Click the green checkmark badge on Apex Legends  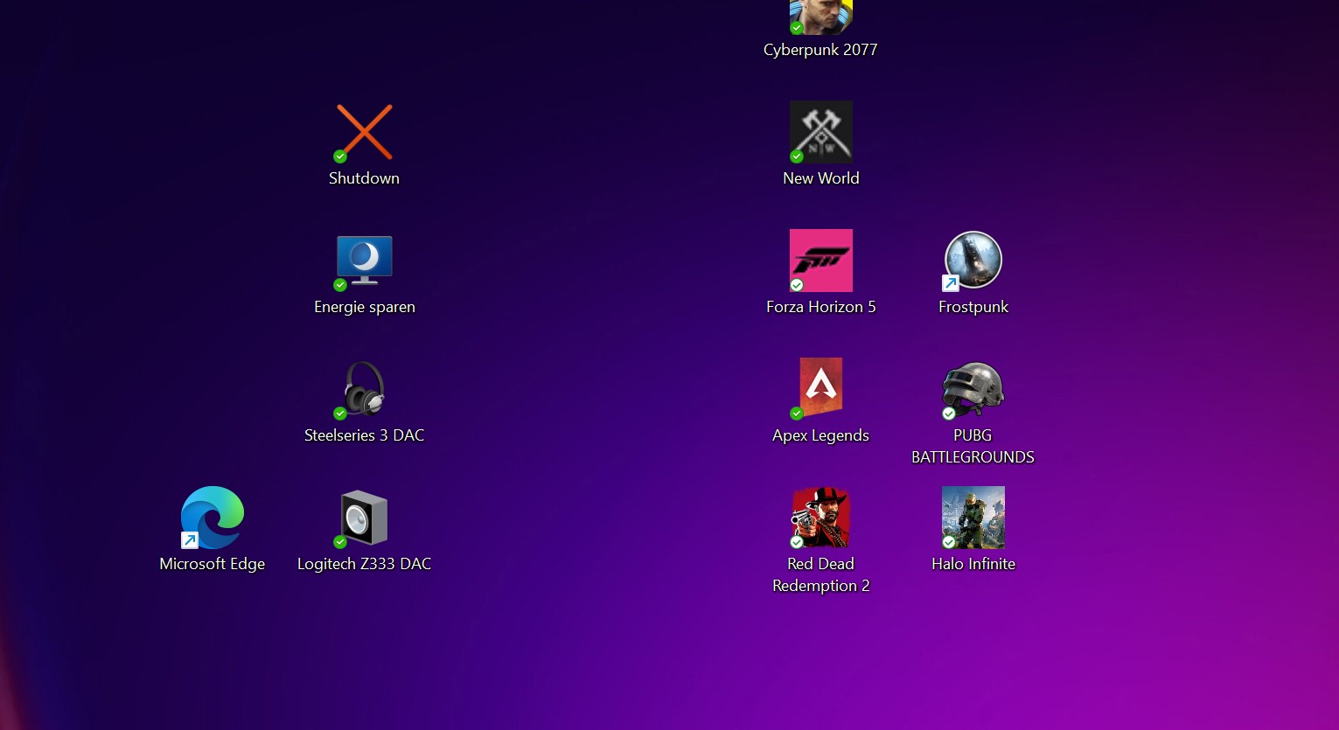click(x=797, y=414)
